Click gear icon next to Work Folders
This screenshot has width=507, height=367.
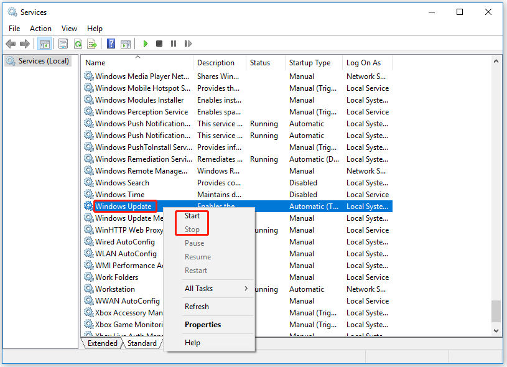(x=89, y=277)
